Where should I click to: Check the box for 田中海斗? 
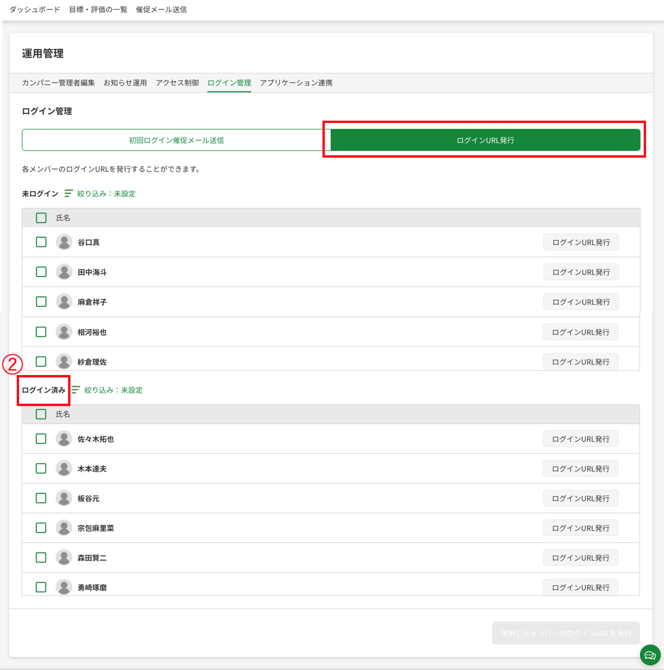click(41, 272)
